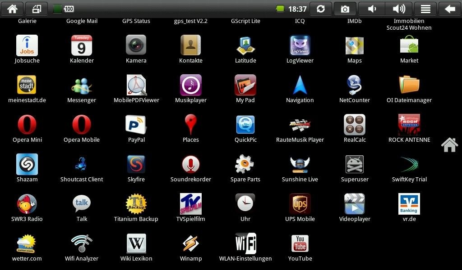Launch Navigation app
This screenshot has width=462, height=270.
tap(300, 89)
